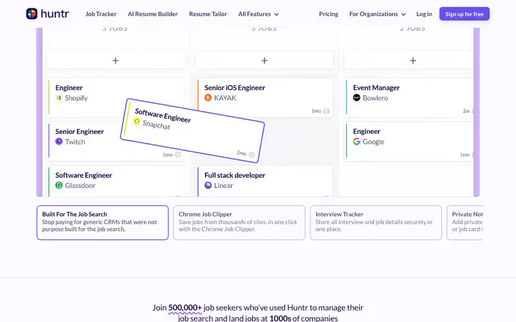
Task: Click the Shopify company logo
Action: [x=59, y=98]
